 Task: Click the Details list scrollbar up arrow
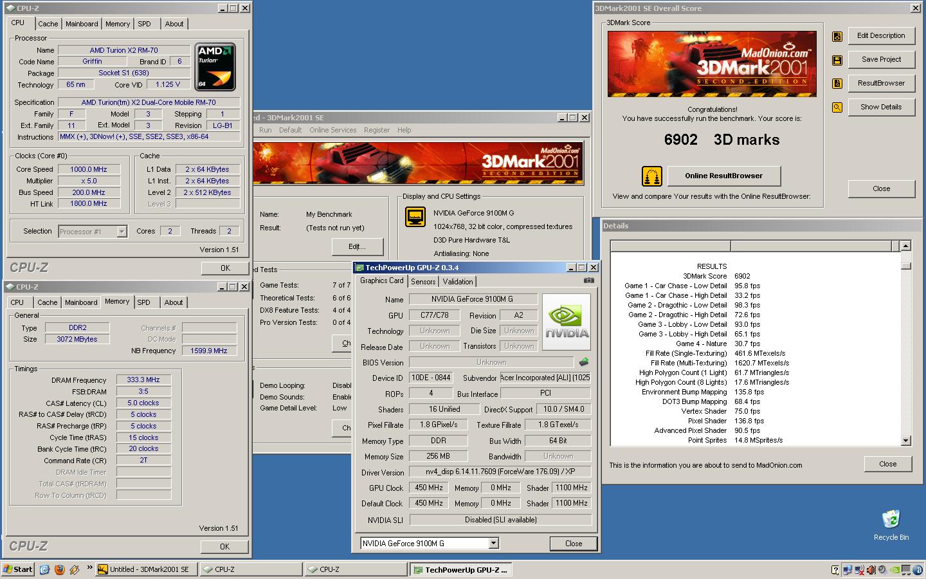tap(905, 246)
